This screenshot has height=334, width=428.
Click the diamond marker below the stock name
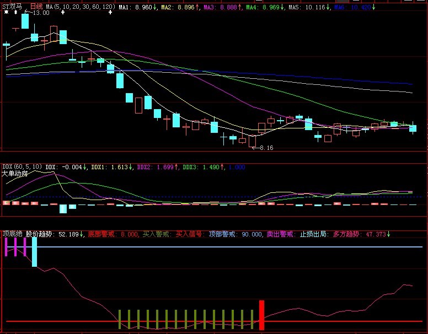(x=15, y=12)
